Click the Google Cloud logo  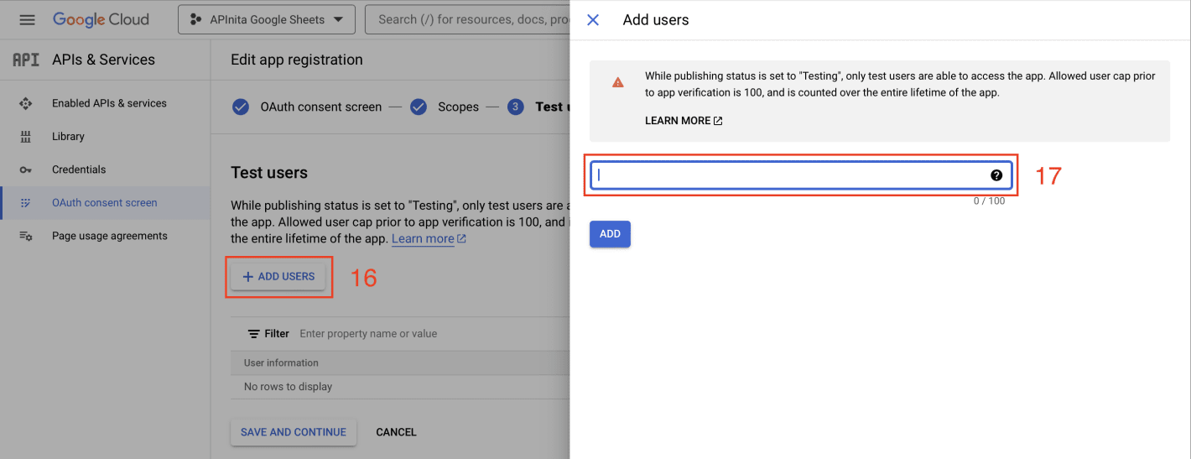pos(101,19)
